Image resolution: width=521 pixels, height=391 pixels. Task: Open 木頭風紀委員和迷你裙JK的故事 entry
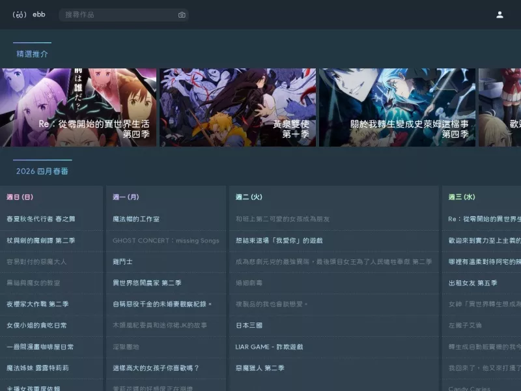(x=160, y=325)
